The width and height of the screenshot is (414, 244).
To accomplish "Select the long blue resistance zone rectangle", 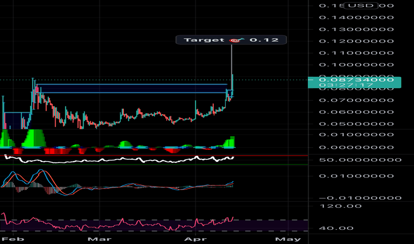I will click(x=132, y=88).
